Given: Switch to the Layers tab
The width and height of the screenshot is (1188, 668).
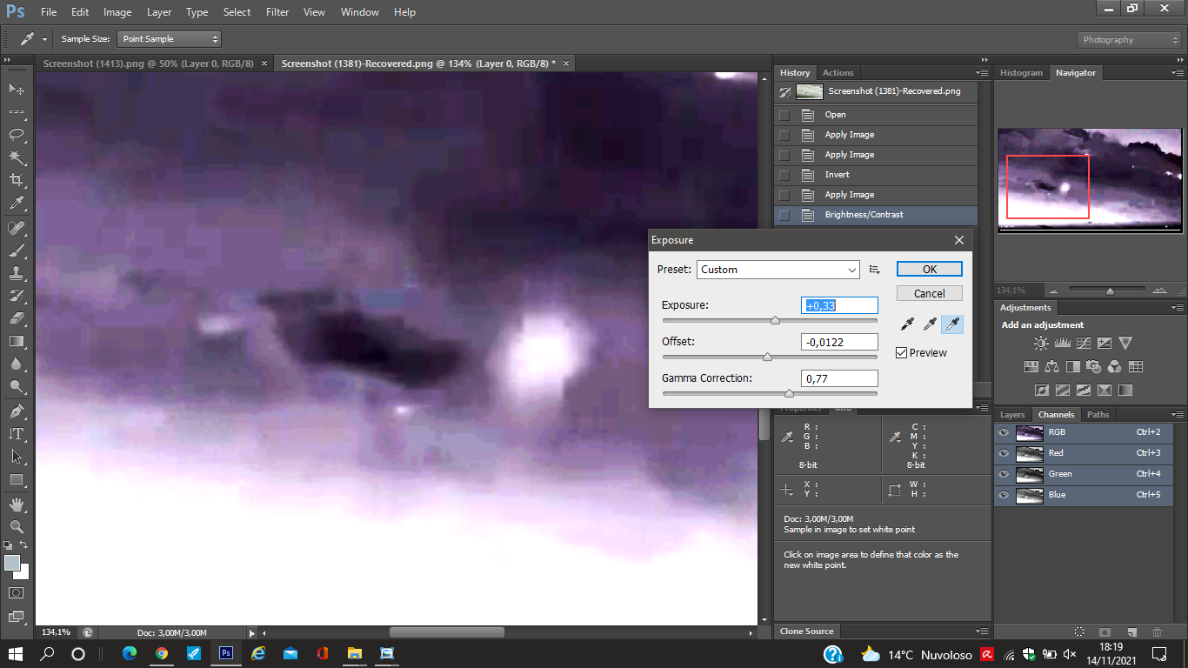Looking at the screenshot, I should (1012, 415).
